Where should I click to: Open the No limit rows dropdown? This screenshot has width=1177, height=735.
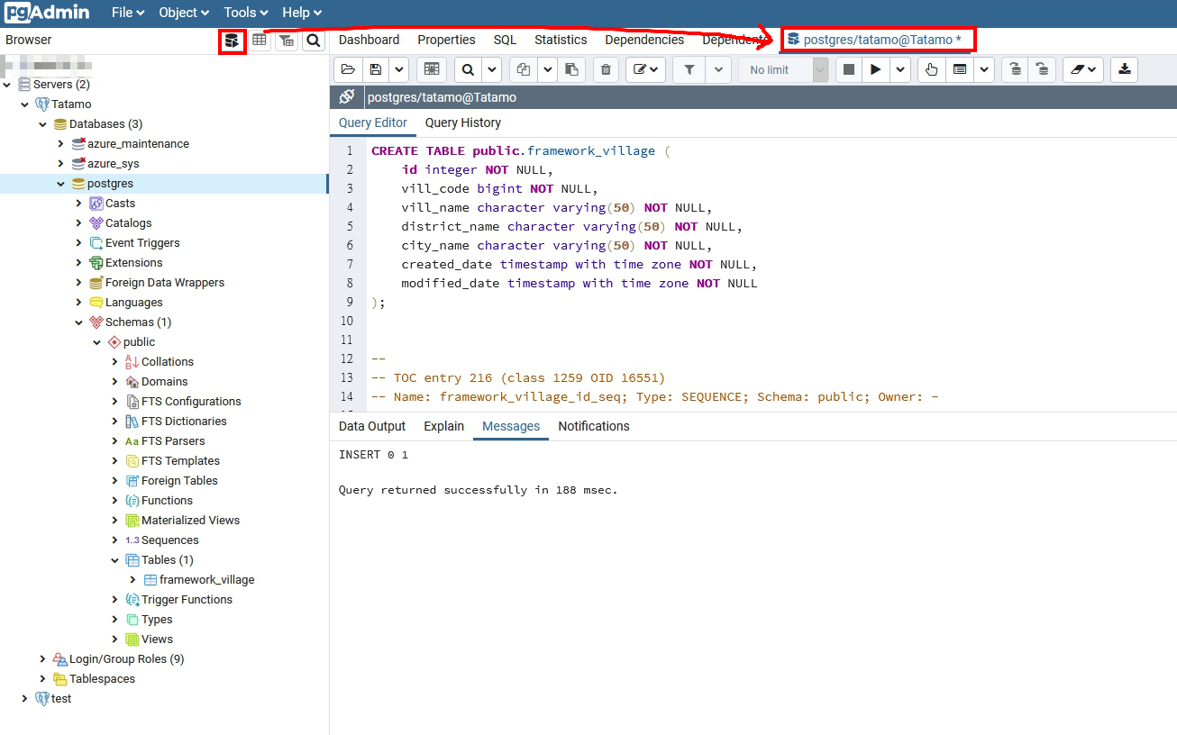[x=783, y=69]
